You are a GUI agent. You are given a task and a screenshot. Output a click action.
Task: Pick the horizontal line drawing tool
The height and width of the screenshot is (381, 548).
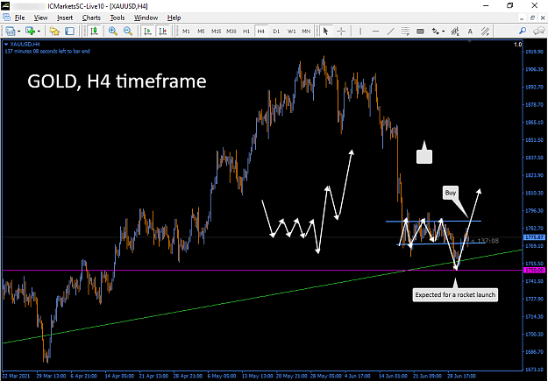pos(375,31)
